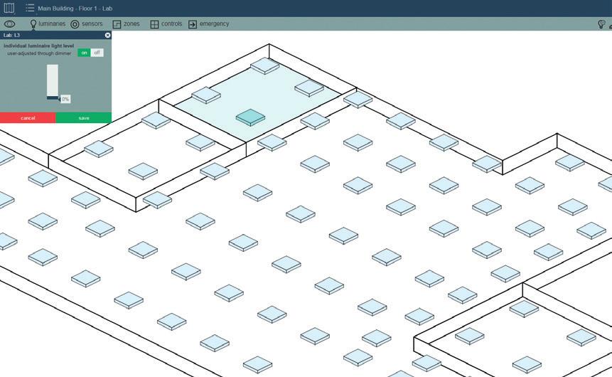Screen dimensions: 612x377
Task: Open the controls tab
Action: pos(166,24)
